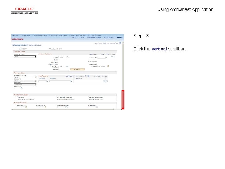Delete row in Item Reference grid
Image resolution: width=225 pixels, height=169 pixels.
click(x=107, y=81)
